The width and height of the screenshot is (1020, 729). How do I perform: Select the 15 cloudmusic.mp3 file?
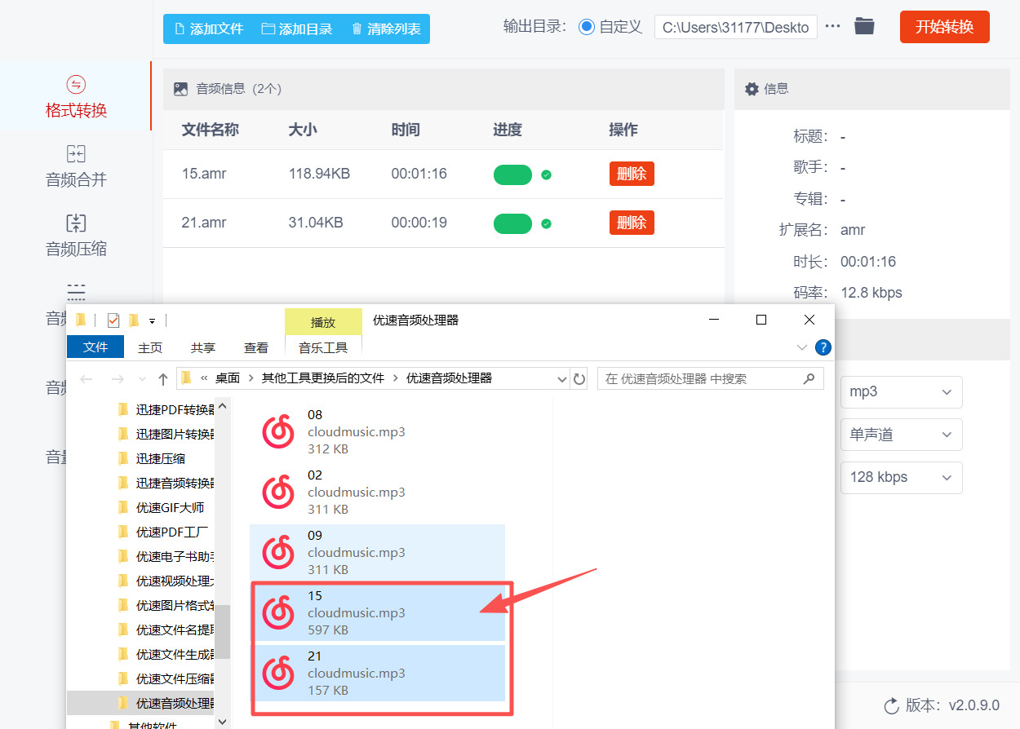(x=378, y=613)
